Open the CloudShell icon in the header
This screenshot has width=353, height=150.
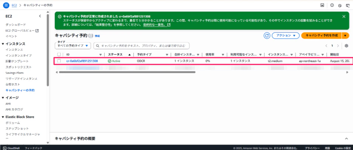click(322, 5)
